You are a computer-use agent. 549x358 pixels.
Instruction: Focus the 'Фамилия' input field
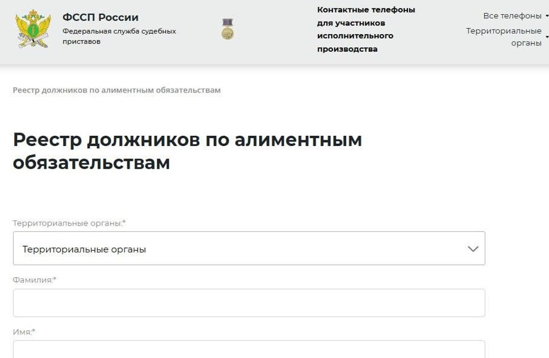[x=249, y=303]
